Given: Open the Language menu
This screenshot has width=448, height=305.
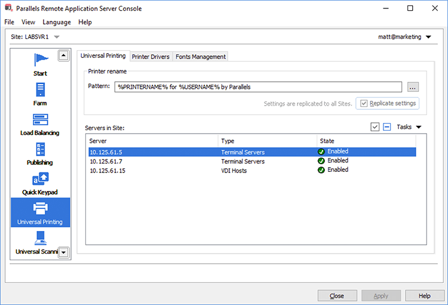Looking at the screenshot, I should 57,22.
